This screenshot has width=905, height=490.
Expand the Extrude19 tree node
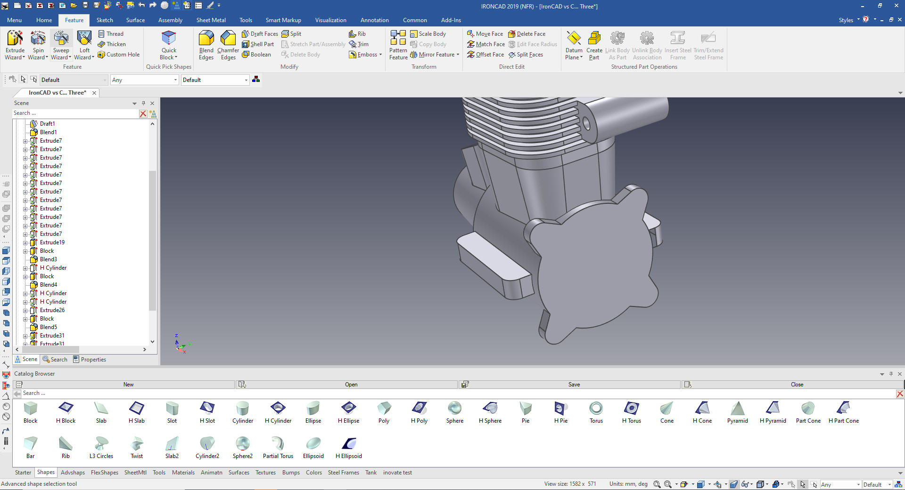[x=25, y=243]
